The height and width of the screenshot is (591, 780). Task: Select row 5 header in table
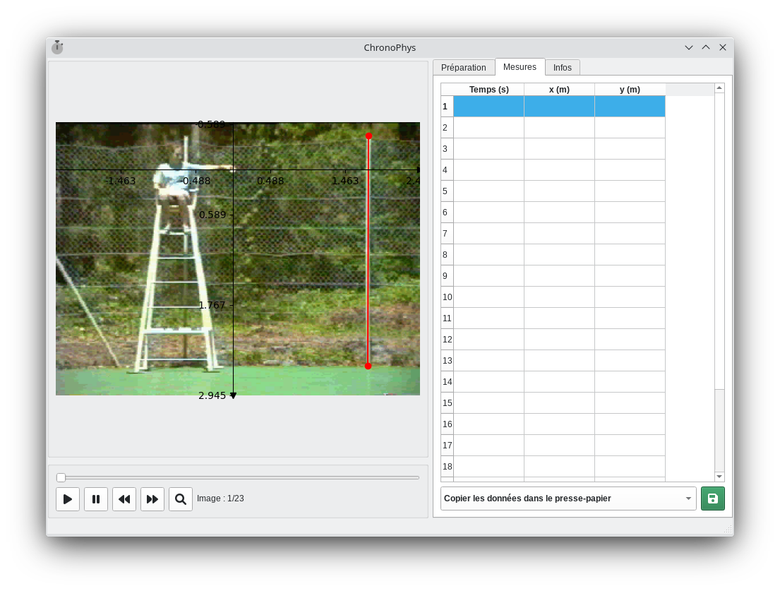click(446, 191)
